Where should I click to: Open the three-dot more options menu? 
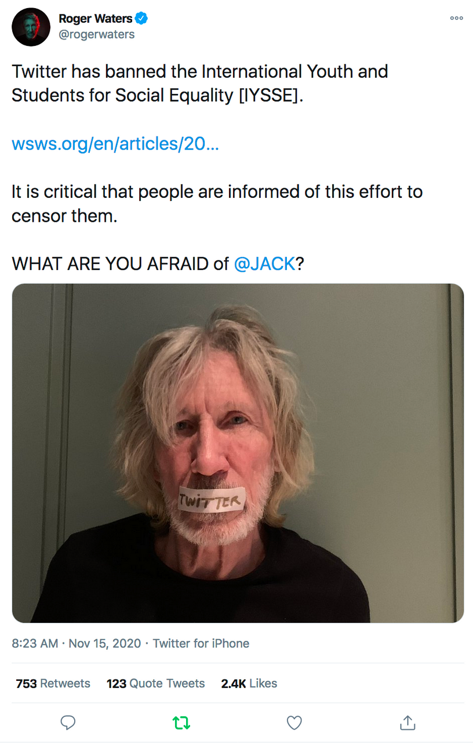pos(456,19)
